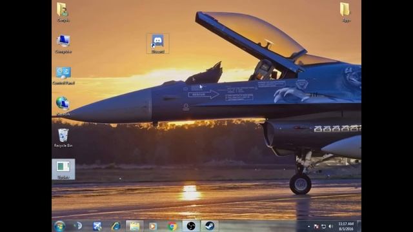Open the Discord desktop shortcut

[x=157, y=44]
